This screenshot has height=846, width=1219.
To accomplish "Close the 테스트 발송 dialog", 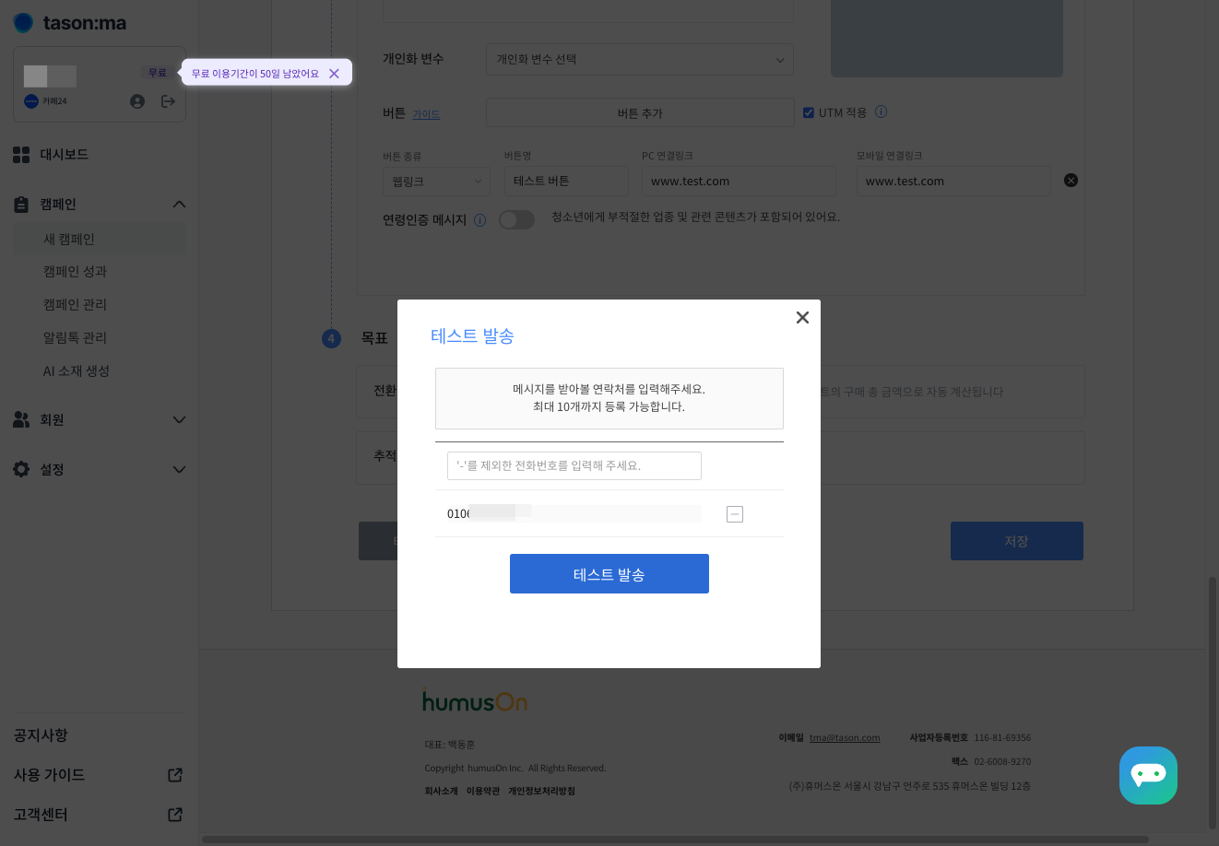I will click(802, 317).
